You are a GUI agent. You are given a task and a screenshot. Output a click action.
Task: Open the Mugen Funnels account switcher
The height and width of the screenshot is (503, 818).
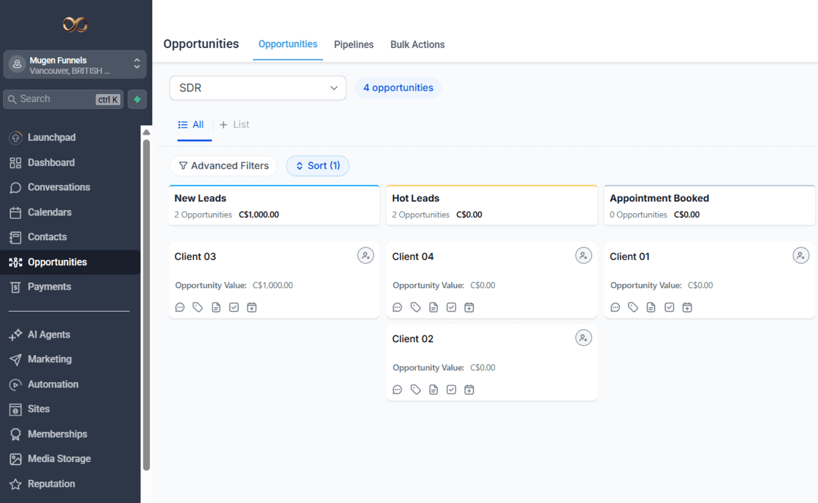tap(75, 64)
